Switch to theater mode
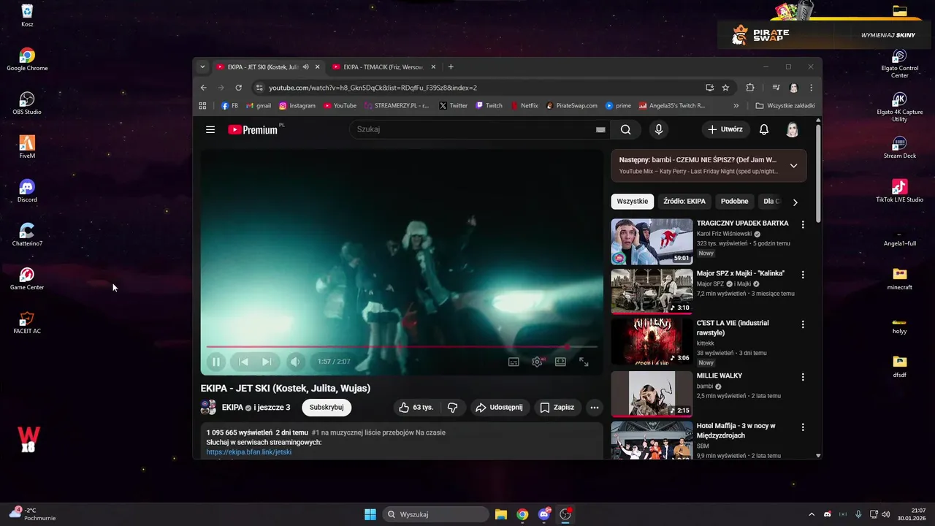This screenshot has width=935, height=526. tap(560, 362)
